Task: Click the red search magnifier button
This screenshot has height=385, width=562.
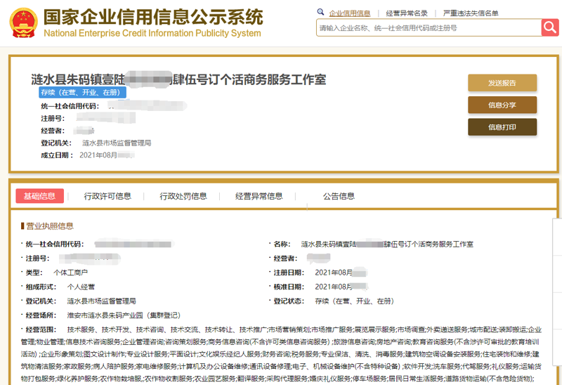Action: coord(550,27)
